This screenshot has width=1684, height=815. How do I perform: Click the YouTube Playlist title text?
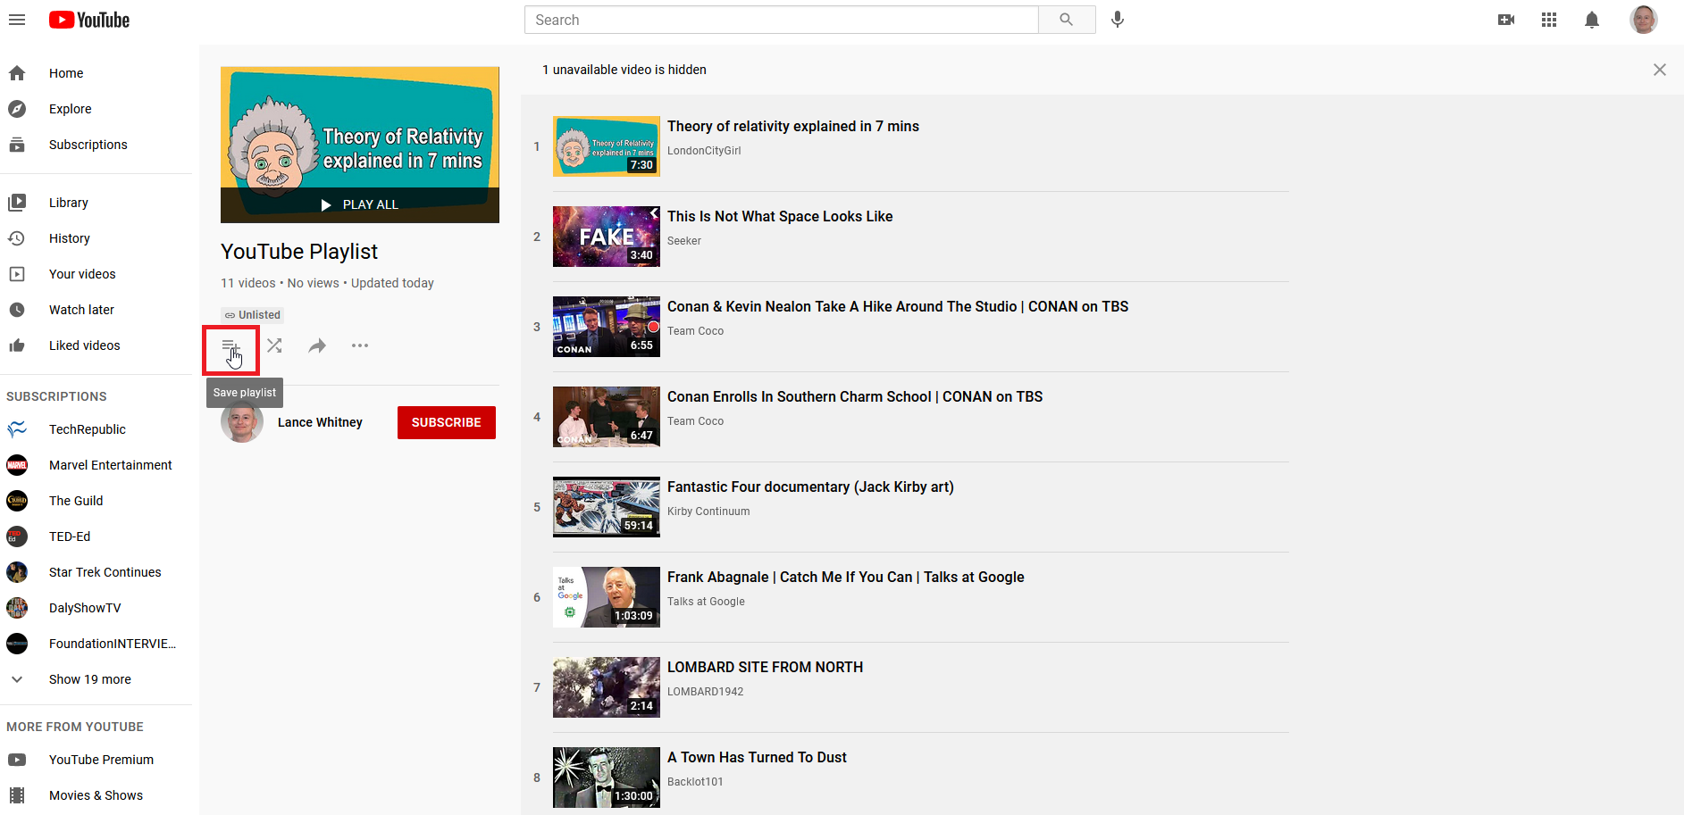click(299, 252)
